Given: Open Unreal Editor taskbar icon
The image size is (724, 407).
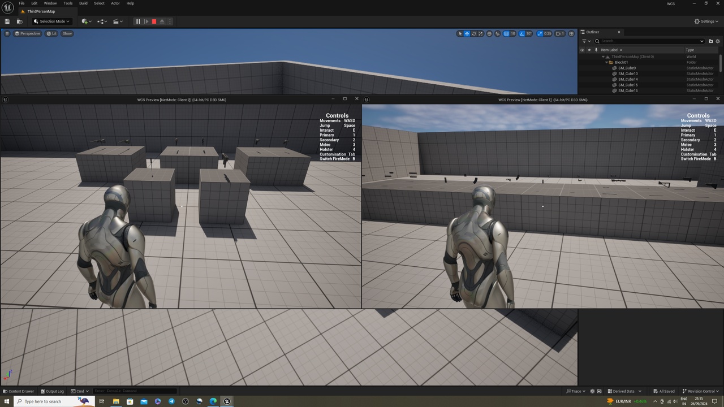Looking at the screenshot, I should pos(227,401).
